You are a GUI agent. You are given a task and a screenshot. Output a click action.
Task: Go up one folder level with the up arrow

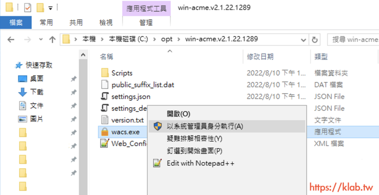[53, 39]
